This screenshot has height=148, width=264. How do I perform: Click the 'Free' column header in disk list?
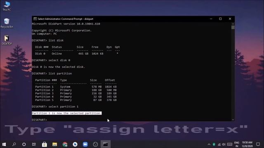[95, 47]
